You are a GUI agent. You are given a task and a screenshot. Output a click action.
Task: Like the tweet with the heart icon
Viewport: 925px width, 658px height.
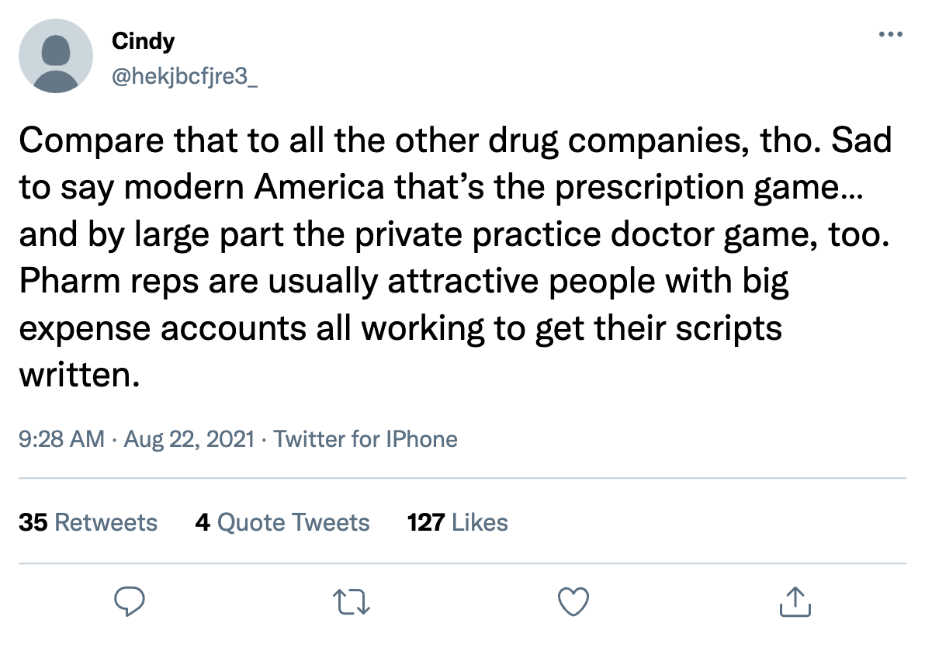[573, 601]
